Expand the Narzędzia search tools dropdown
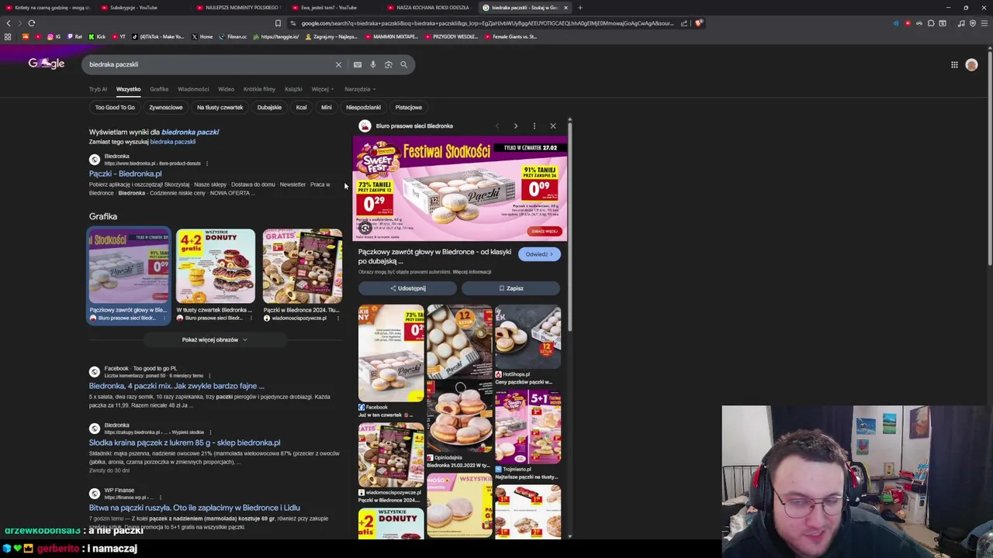 [x=360, y=89]
